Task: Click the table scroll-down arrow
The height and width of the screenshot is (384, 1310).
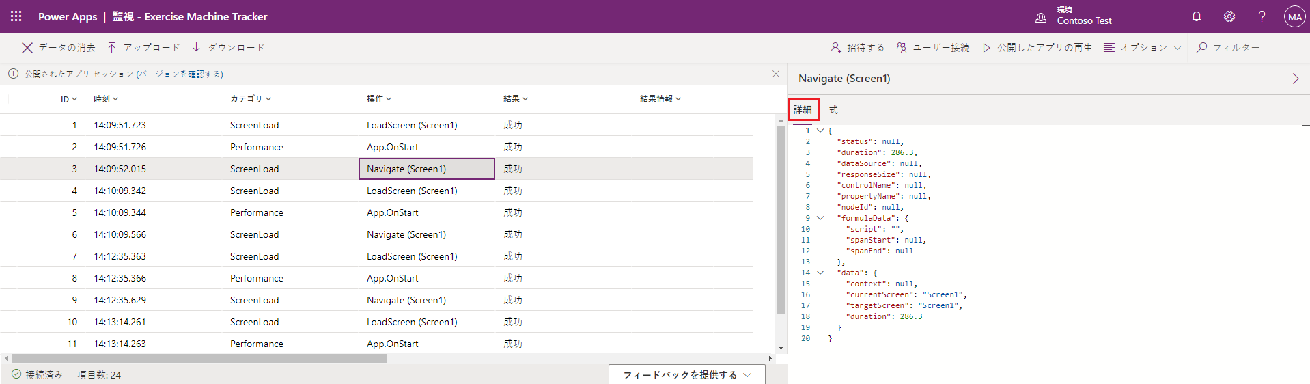Action: (781, 348)
